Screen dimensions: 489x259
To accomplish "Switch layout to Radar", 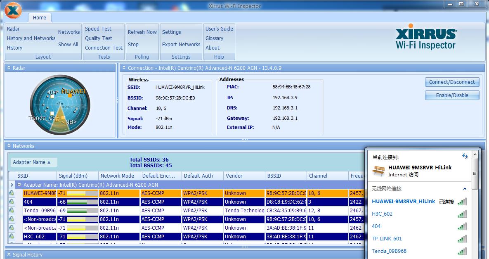I will 13,29.
